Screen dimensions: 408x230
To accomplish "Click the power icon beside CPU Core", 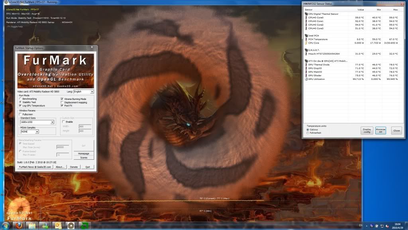I will [306, 43].
